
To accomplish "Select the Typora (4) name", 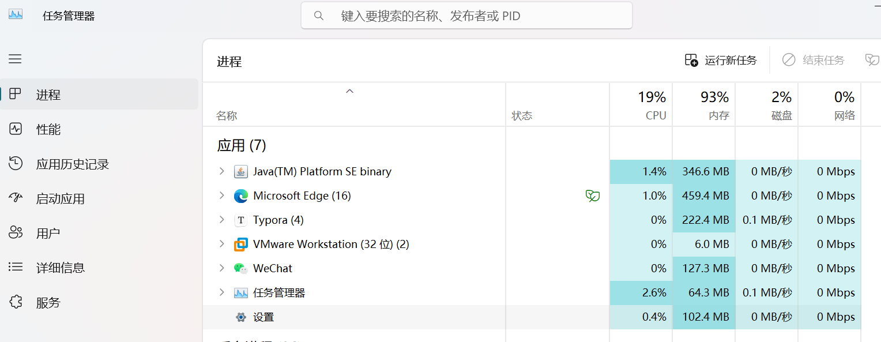I will (278, 220).
